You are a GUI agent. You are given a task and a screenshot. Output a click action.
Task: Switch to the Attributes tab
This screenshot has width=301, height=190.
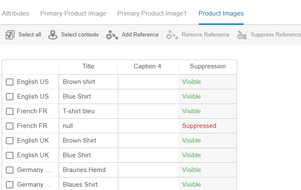[16, 13]
